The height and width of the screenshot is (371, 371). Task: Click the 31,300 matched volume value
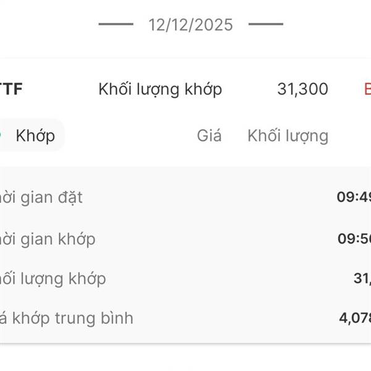302,89
